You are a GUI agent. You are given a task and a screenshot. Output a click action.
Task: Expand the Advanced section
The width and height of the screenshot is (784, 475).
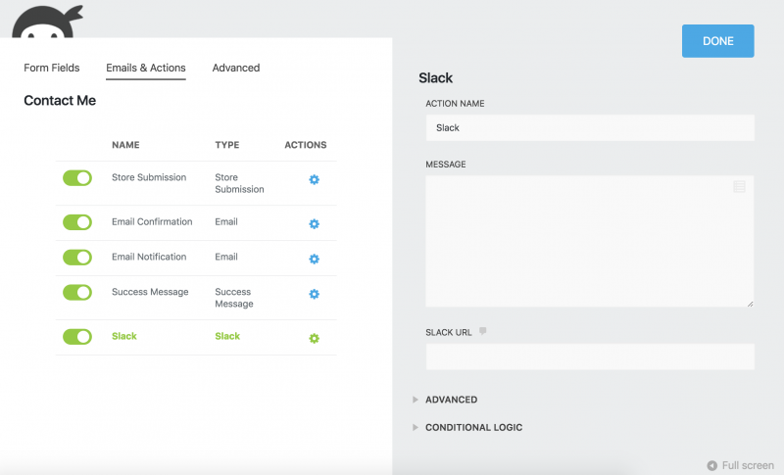tap(445, 400)
